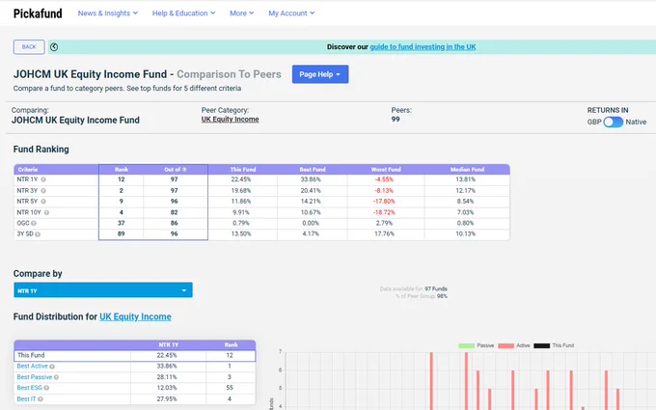The height and width of the screenshot is (410, 656).
Task: Click the info icon next to NTR 3Y
Action: (43, 191)
